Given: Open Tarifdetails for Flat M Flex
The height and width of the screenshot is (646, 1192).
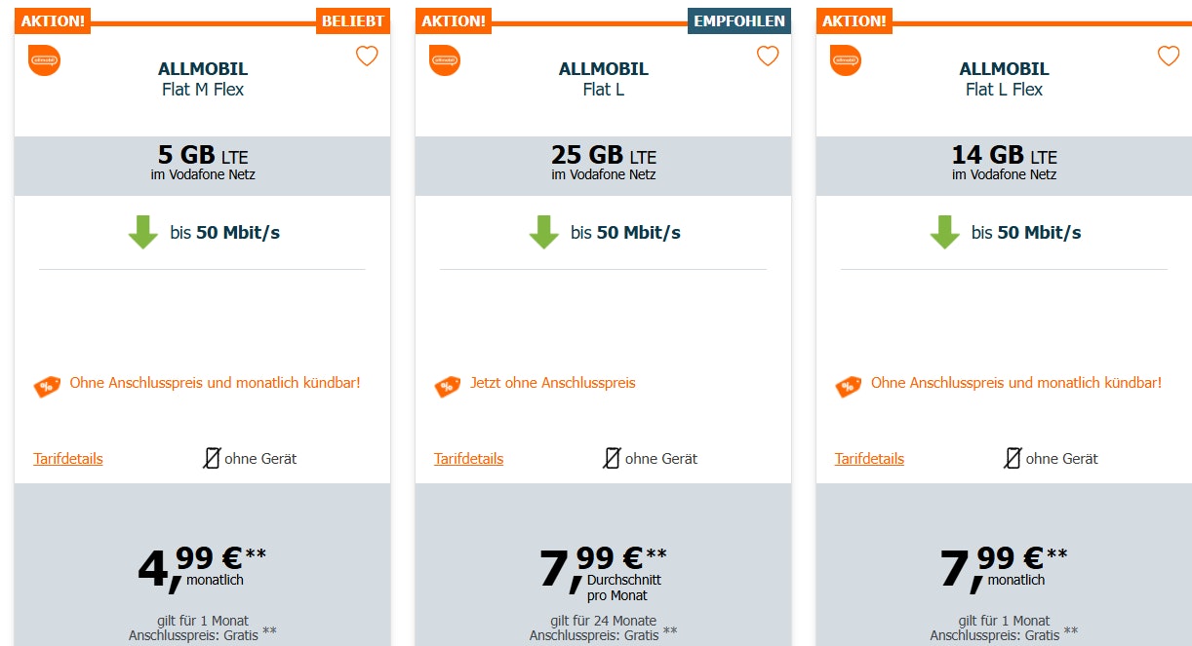Looking at the screenshot, I should point(68,459).
